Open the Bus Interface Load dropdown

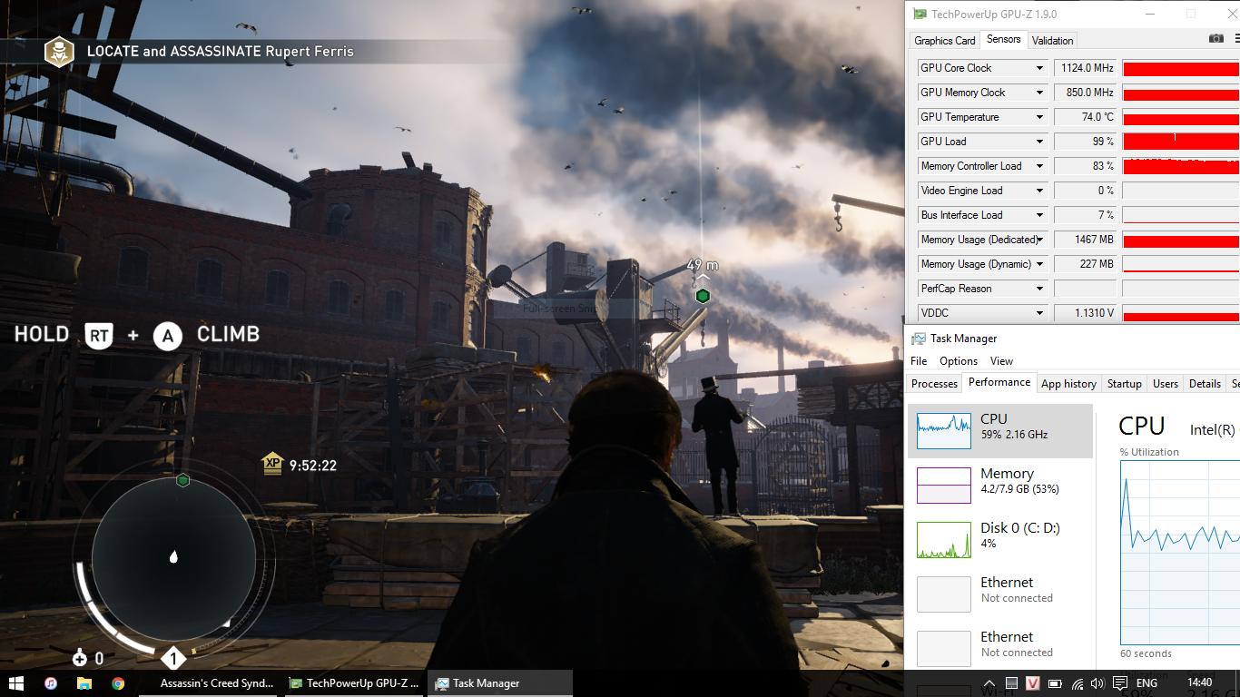1039,215
